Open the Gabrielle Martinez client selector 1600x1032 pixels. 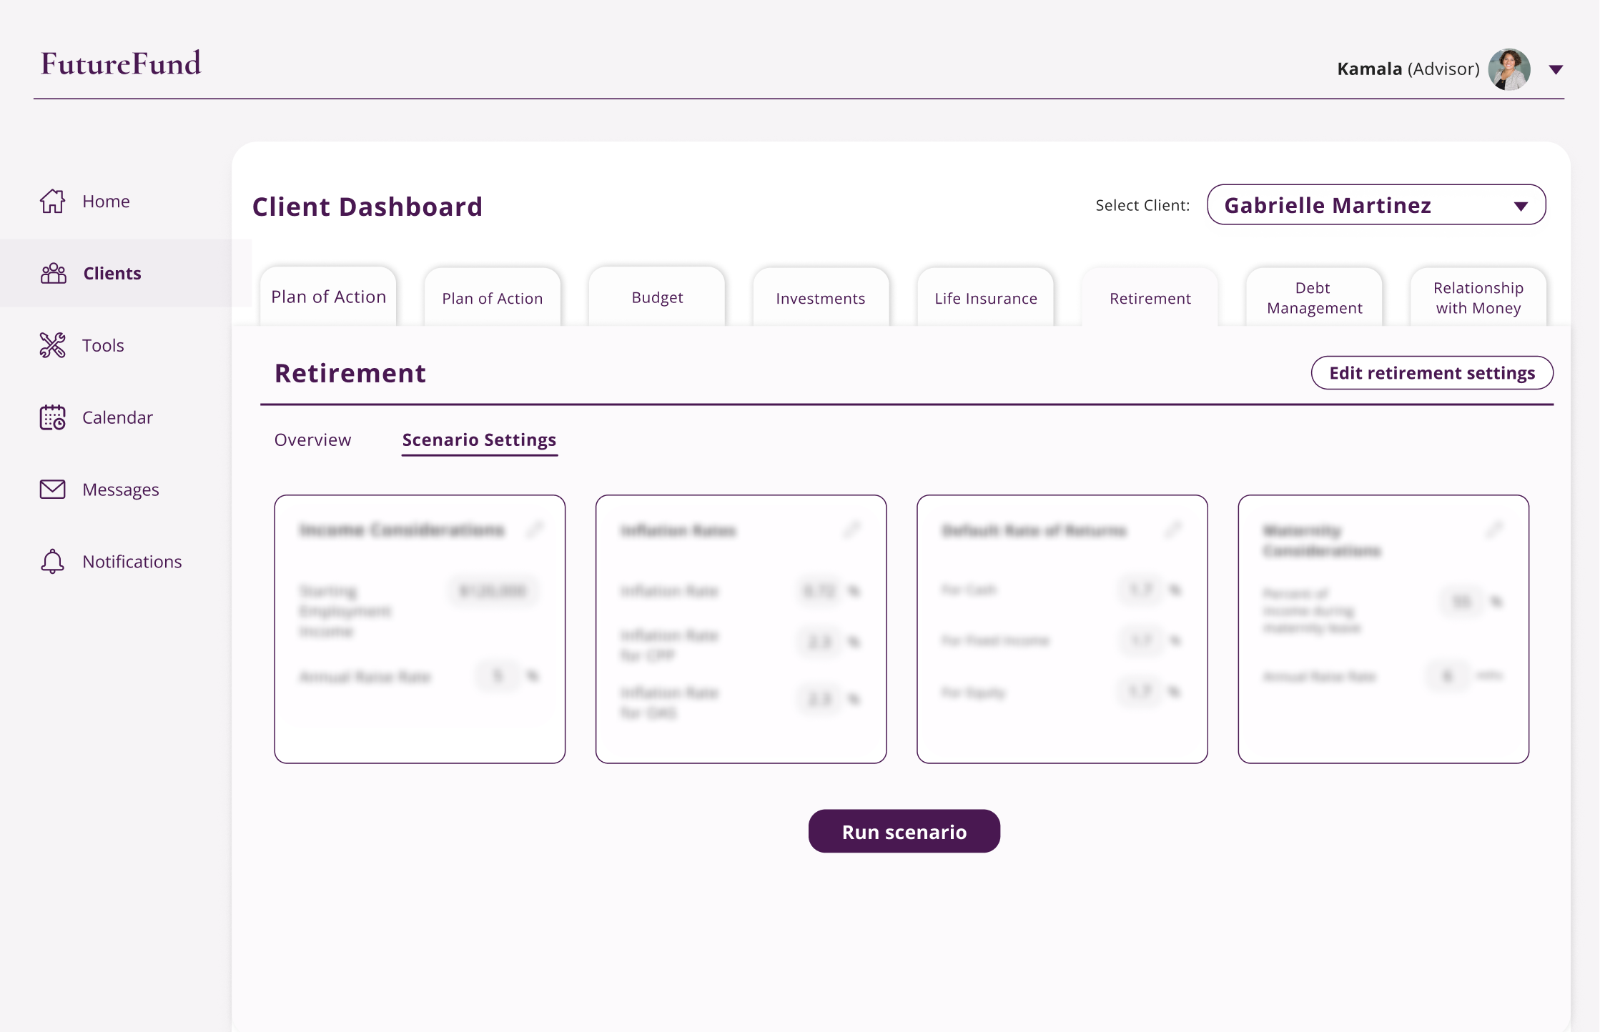click(x=1376, y=205)
